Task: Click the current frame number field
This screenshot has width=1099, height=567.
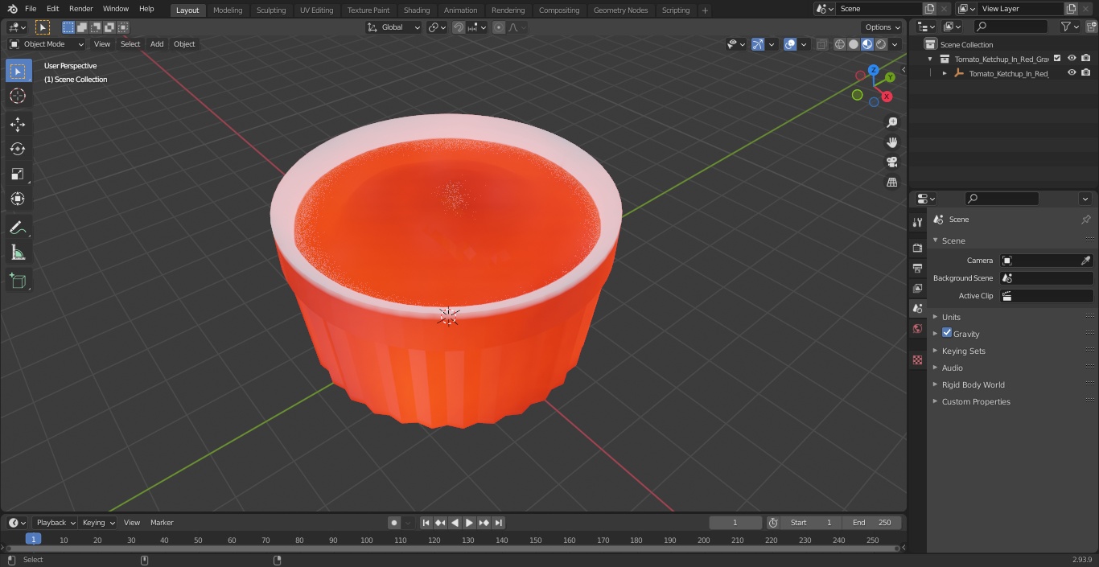Action: click(x=735, y=523)
